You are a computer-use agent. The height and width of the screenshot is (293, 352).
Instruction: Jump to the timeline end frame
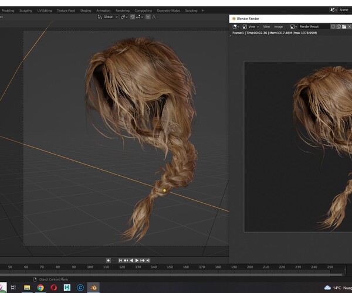point(148,261)
